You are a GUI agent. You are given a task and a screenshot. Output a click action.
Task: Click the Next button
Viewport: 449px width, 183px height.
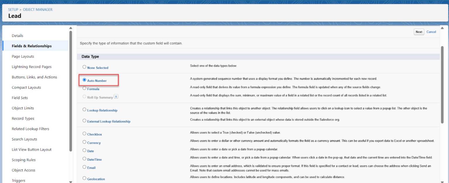pos(419,32)
